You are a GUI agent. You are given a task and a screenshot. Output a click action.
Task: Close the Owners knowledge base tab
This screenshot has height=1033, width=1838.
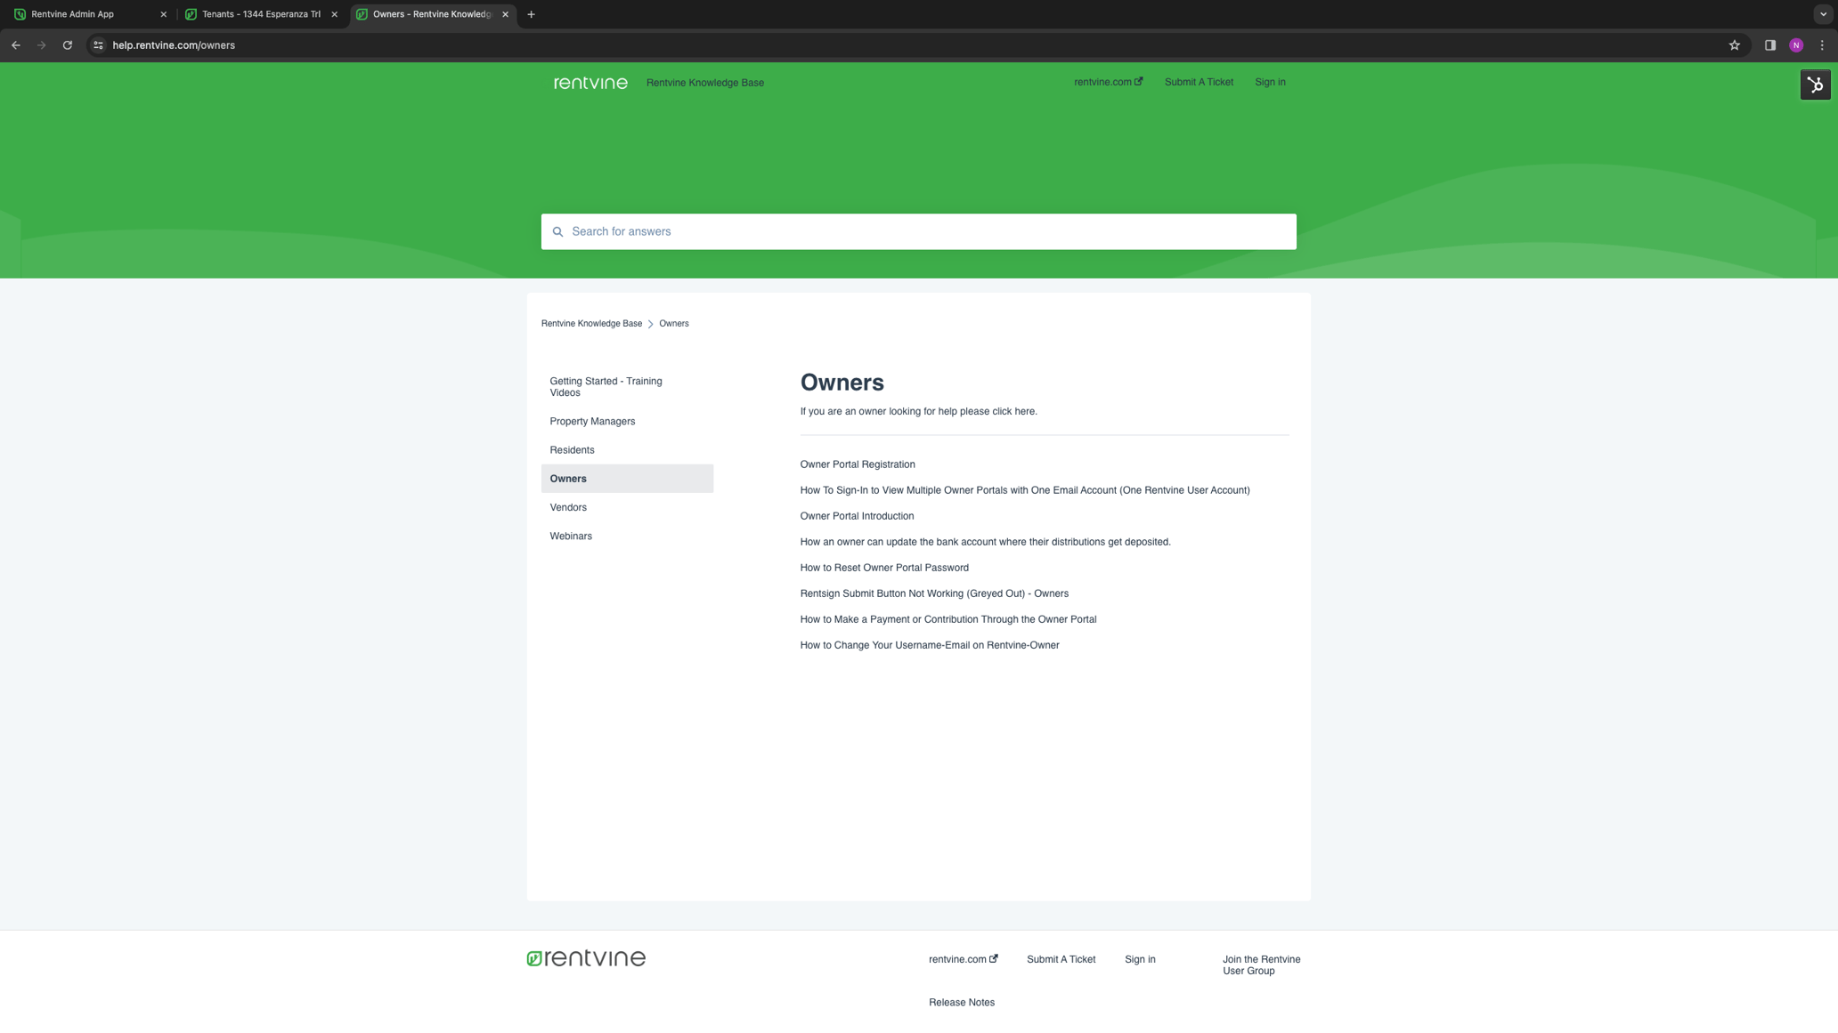tap(505, 14)
